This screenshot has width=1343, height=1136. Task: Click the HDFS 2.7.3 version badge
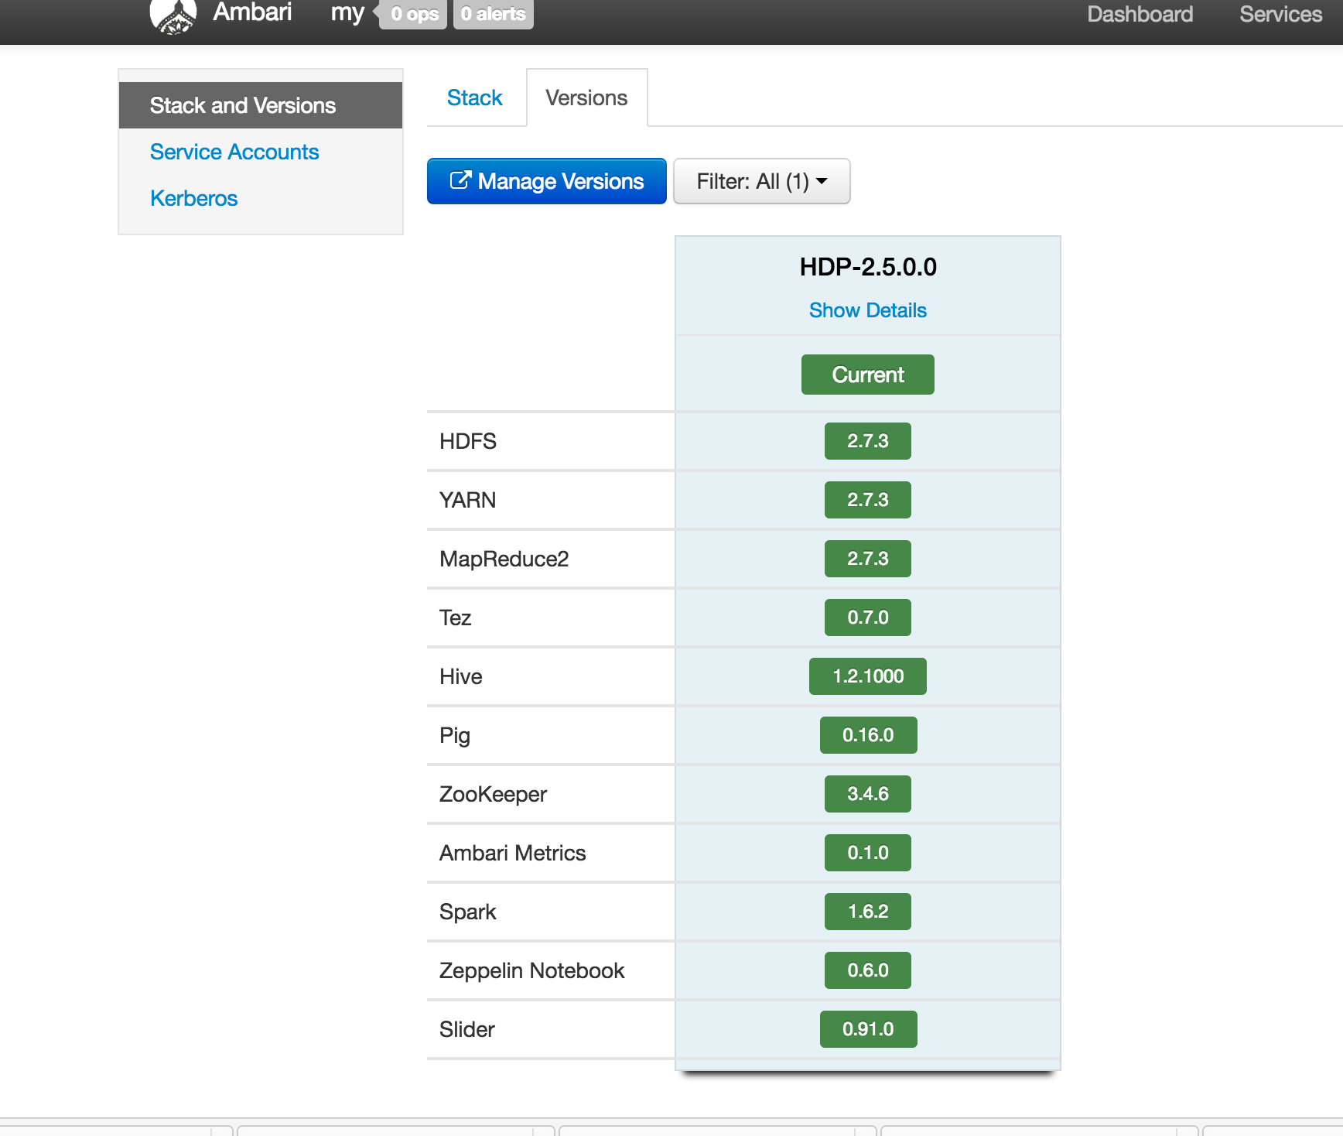[867, 441]
